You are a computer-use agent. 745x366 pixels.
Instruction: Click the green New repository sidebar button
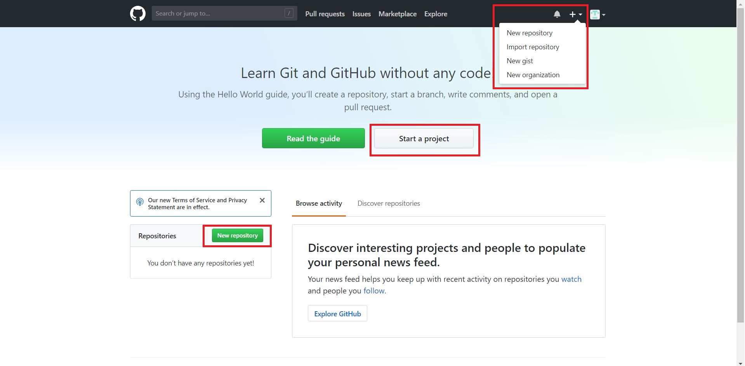click(x=238, y=236)
